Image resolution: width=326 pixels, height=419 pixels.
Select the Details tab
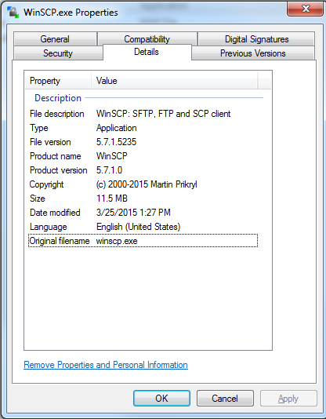[147, 52]
